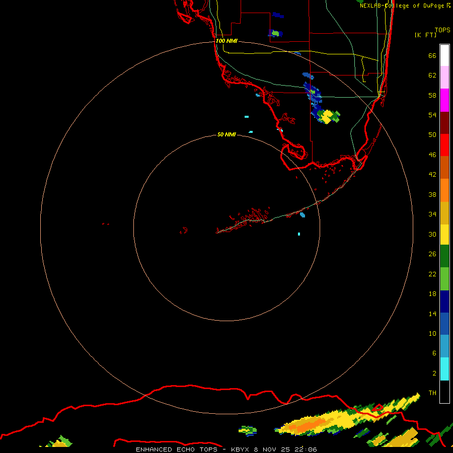Click the "NEXLAB-College of DuPage" credit text
Viewport: 453px width, 453px height.
(x=402, y=6)
